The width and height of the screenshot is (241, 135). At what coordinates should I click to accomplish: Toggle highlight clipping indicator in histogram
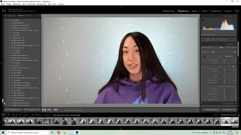tap(235, 19)
